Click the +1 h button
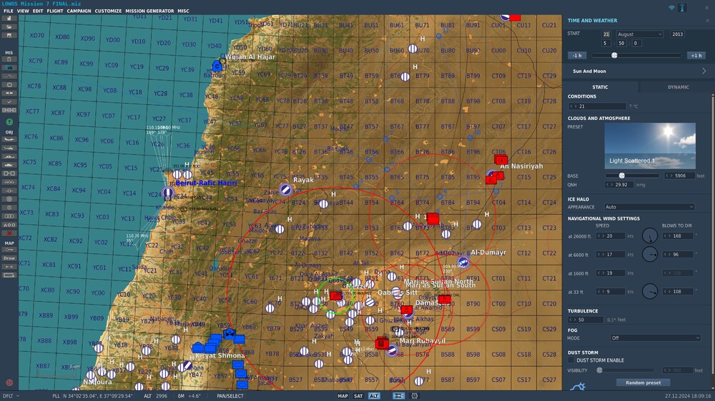Screen dimensions: 715x401 point(696,56)
